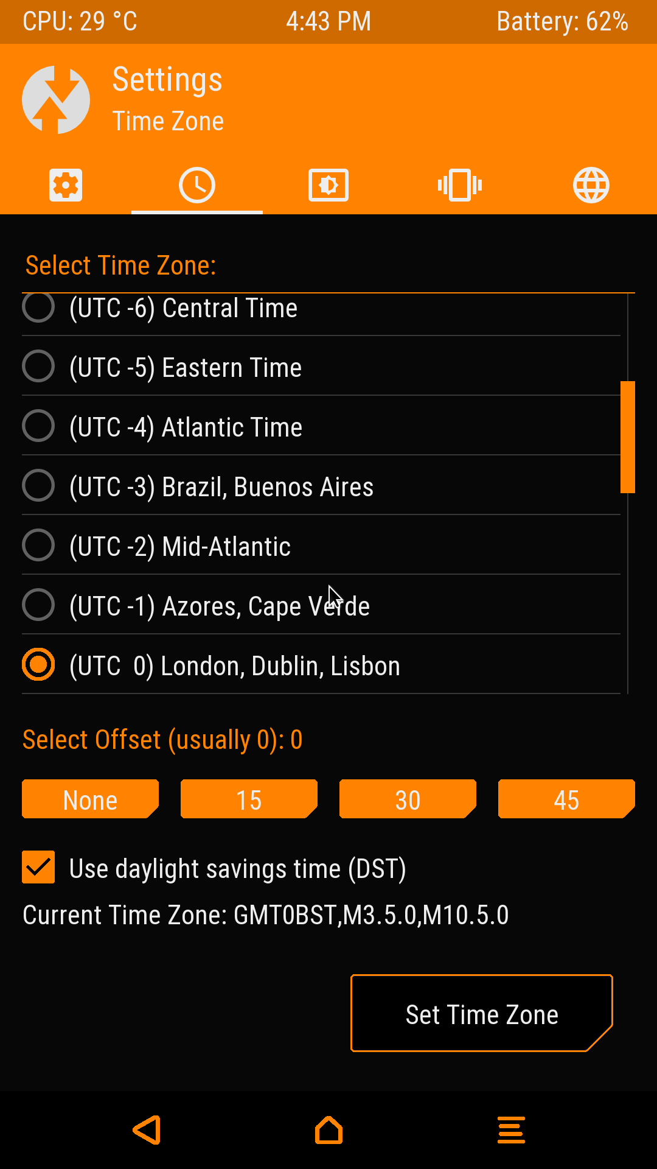Open the globe language settings tab
Screen dimensions: 657x1169
click(x=591, y=185)
